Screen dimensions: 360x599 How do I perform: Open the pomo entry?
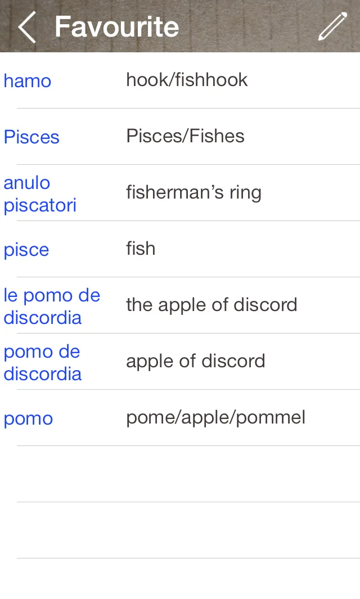click(28, 418)
